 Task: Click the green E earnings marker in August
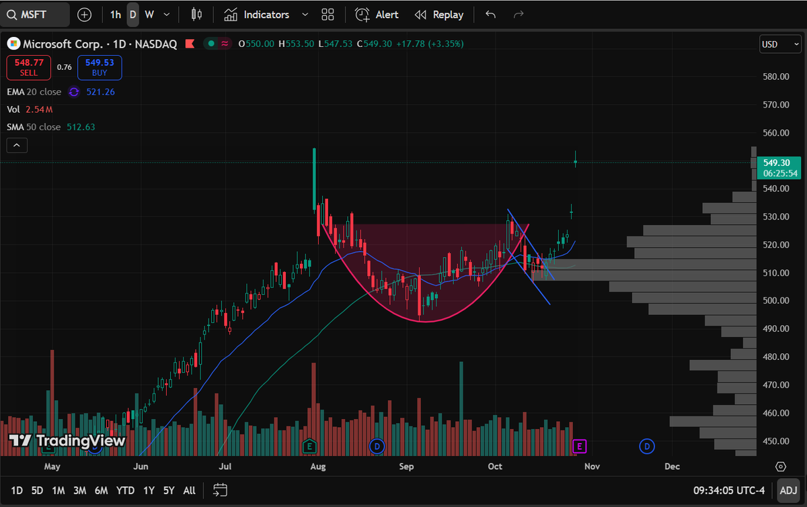(x=310, y=446)
